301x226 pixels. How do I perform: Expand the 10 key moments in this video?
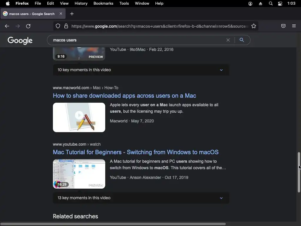click(x=141, y=70)
